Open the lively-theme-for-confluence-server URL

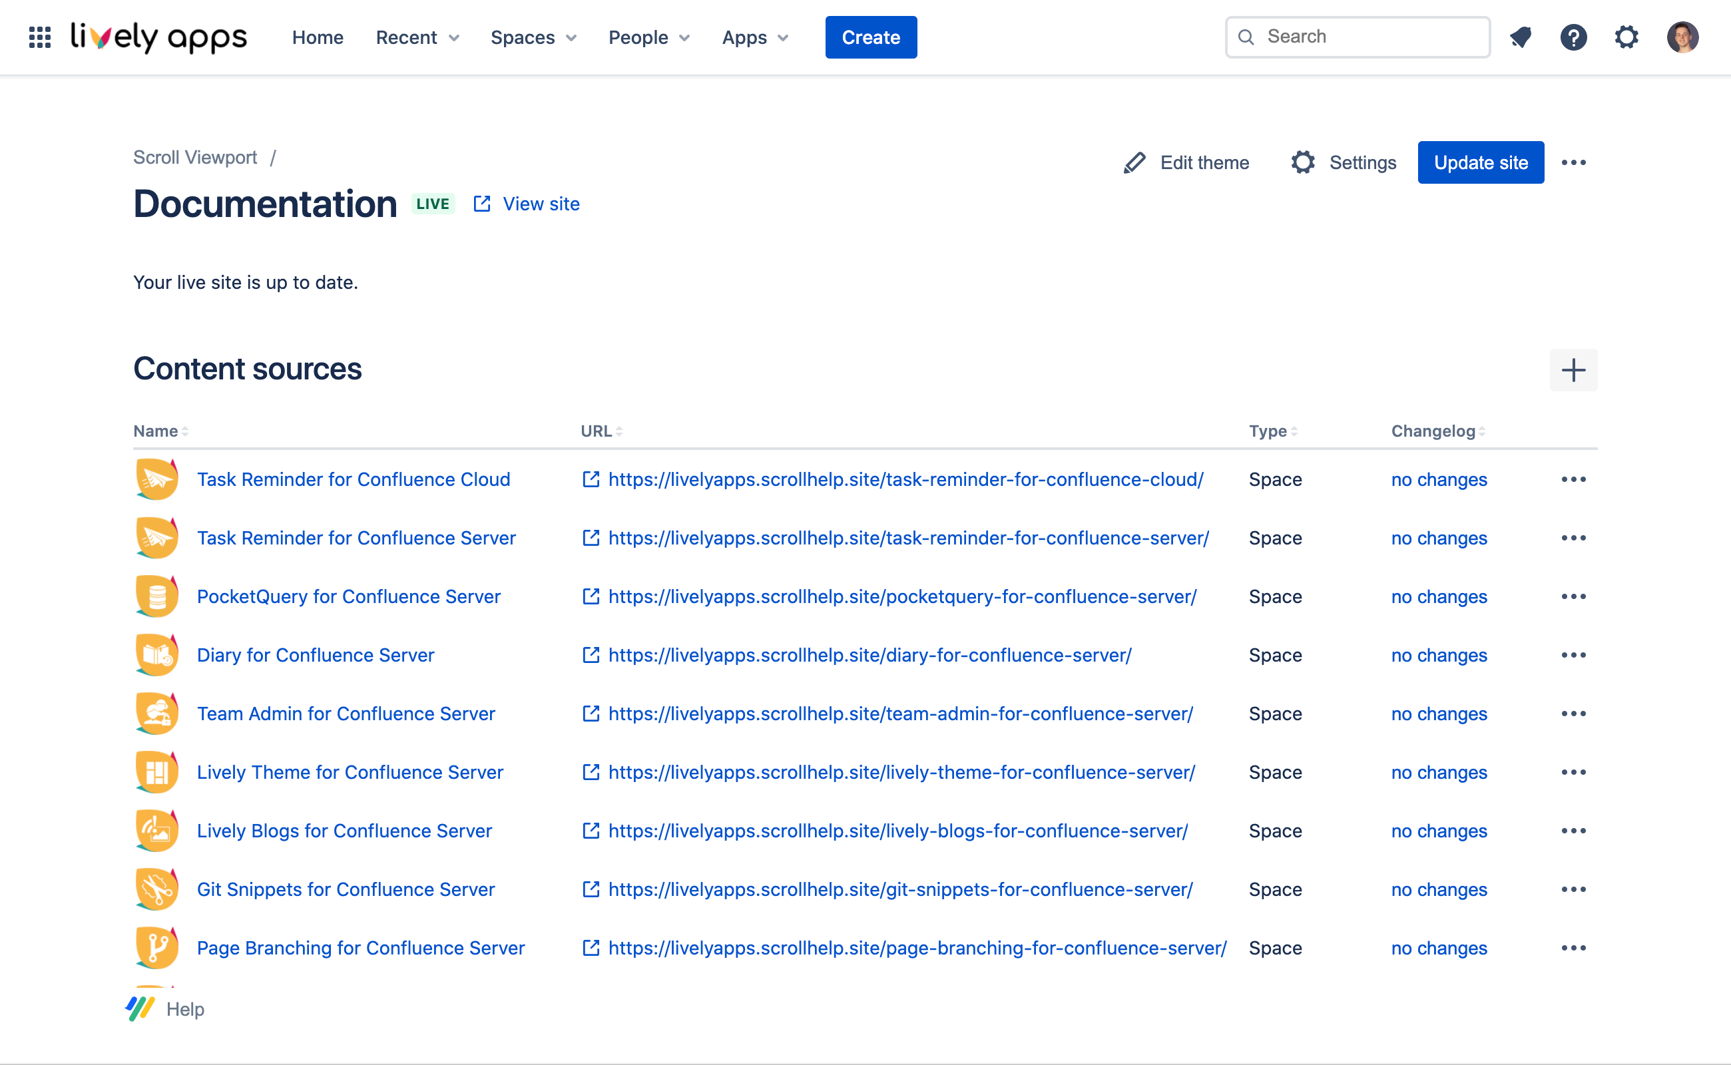point(901,772)
